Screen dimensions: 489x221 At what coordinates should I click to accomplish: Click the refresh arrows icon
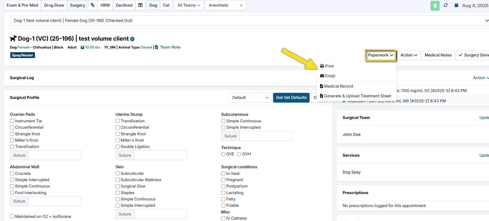[x=446, y=5]
